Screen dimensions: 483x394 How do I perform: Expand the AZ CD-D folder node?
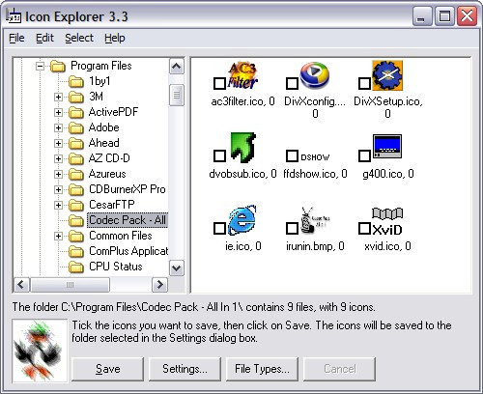58,158
